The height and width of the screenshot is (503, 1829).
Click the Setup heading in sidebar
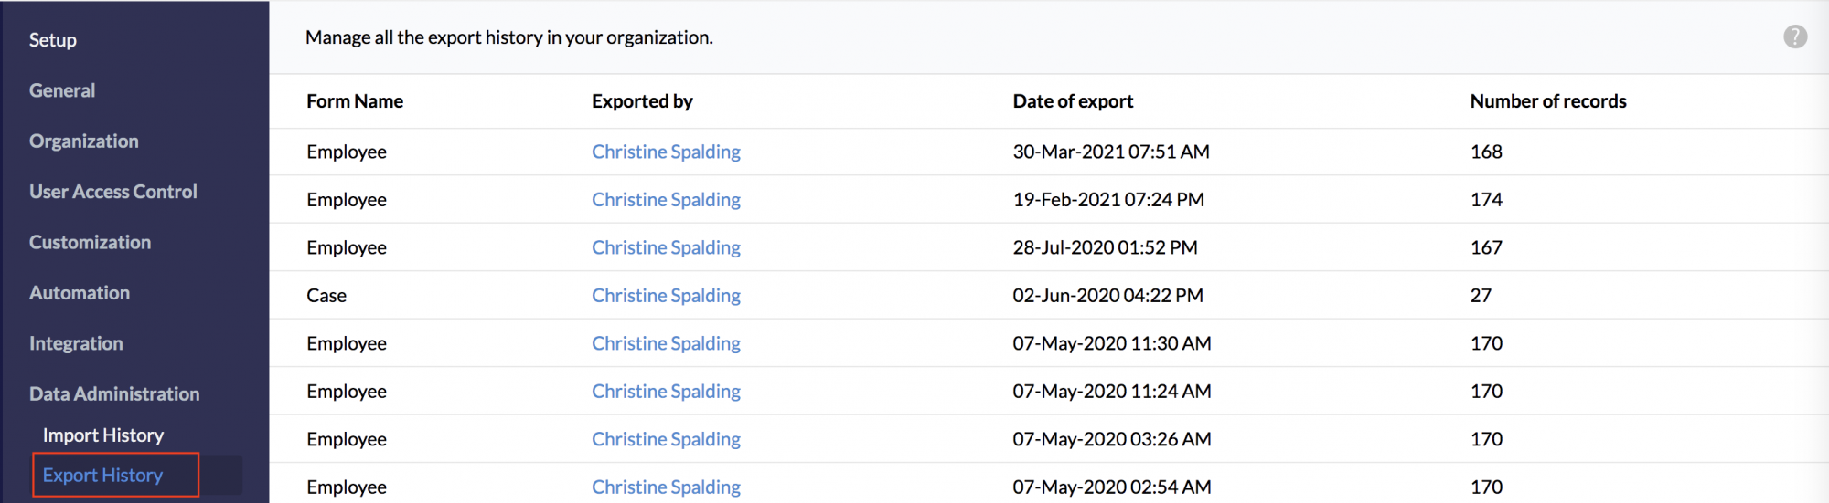click(53, 40)
